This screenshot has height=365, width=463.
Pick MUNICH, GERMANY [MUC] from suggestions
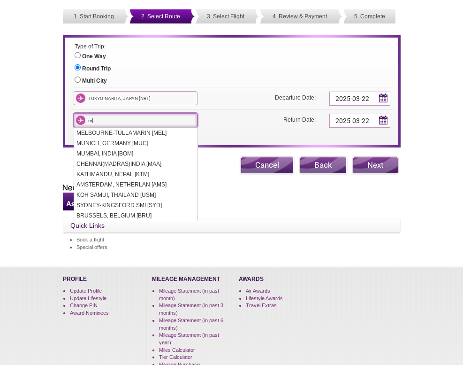point(136,143)
